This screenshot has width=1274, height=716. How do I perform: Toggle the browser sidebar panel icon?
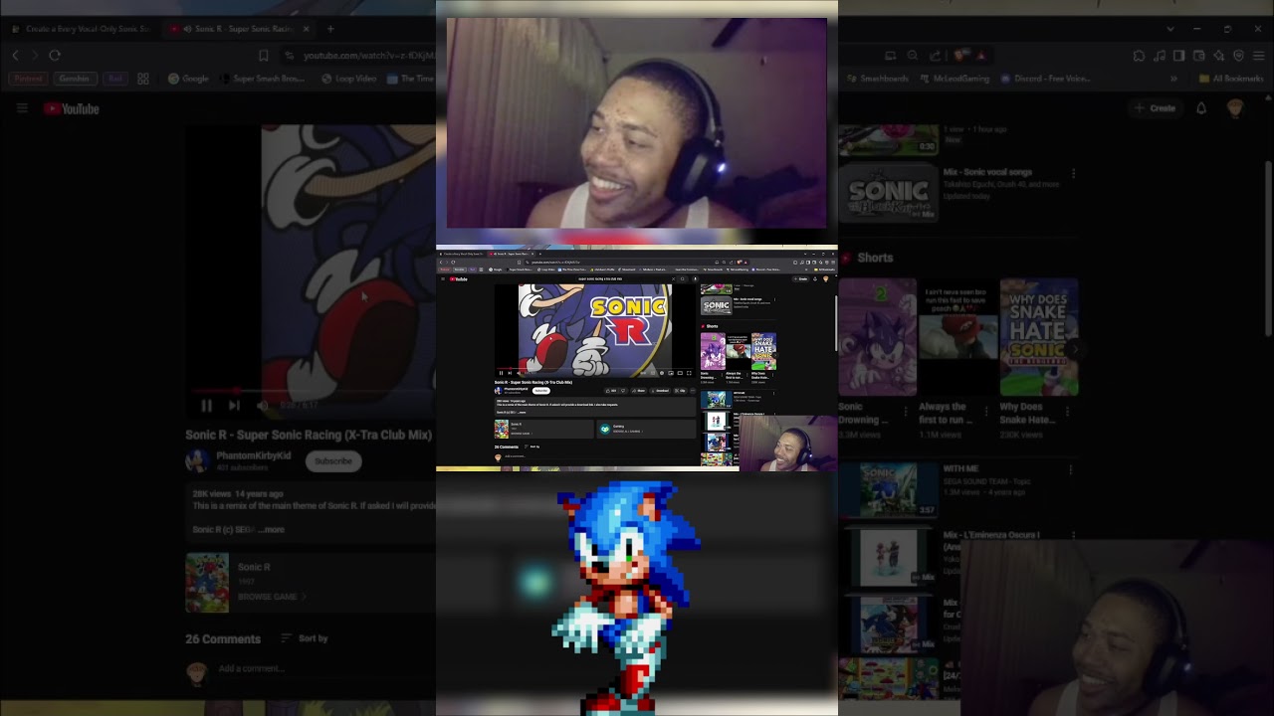pos(1179,56)
